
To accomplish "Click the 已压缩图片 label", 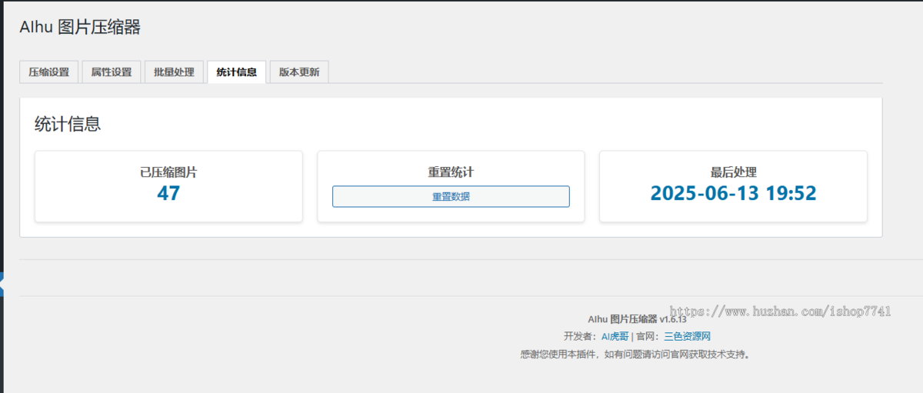I will pyautogui.click(x=168, y=172).
